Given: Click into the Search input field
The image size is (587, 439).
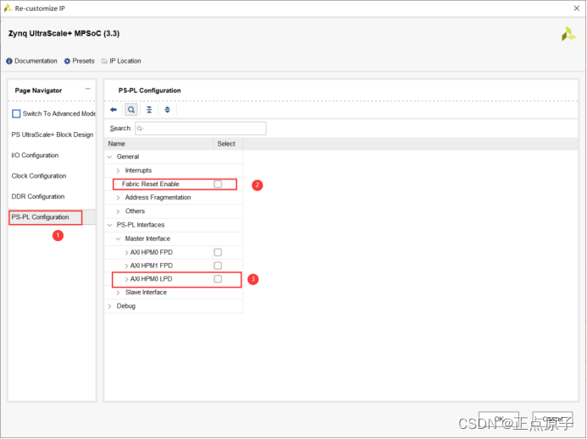Looking at the screenshot, I should pos(201,129).
